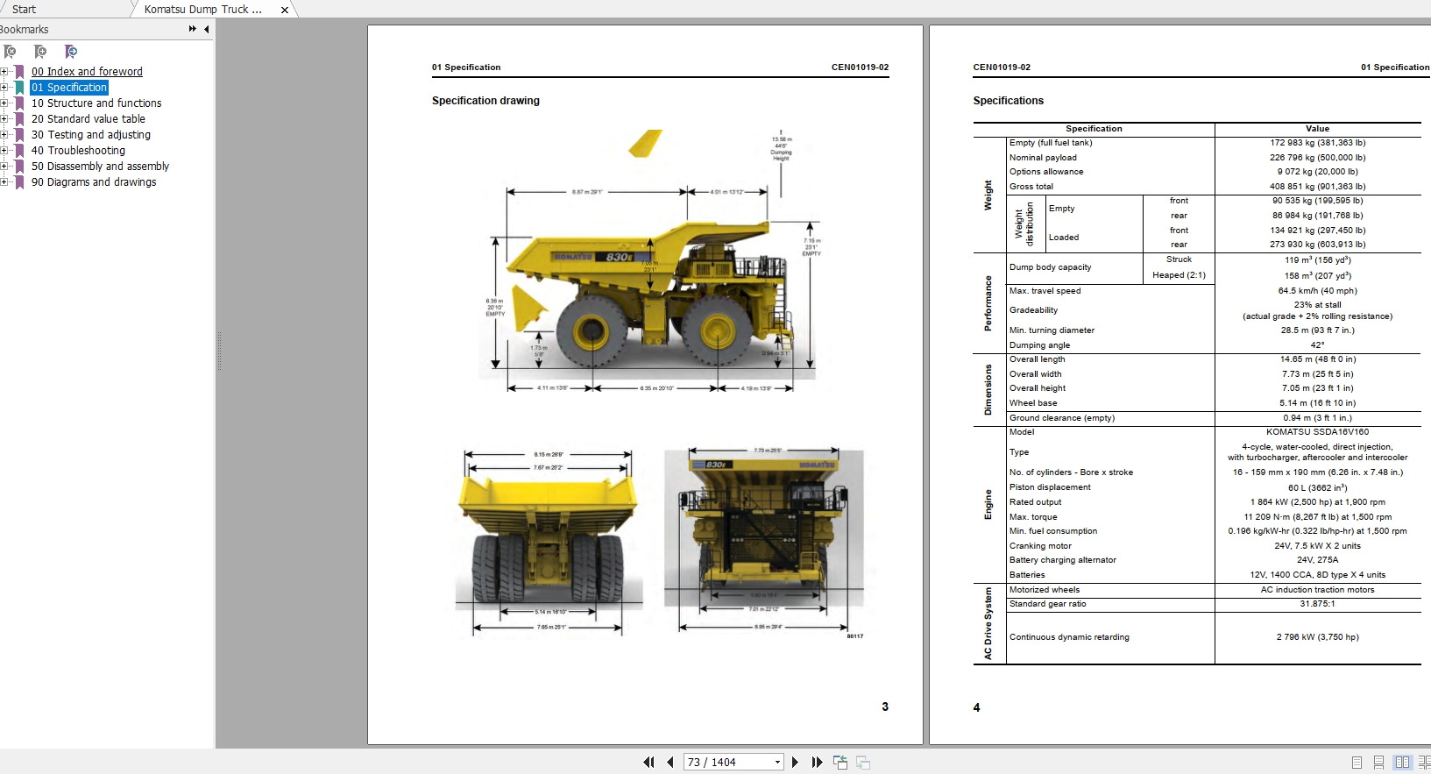The image size is (1431, 774).
Task: Select the two-page facing layout
Action: [x=1402, y=763]
